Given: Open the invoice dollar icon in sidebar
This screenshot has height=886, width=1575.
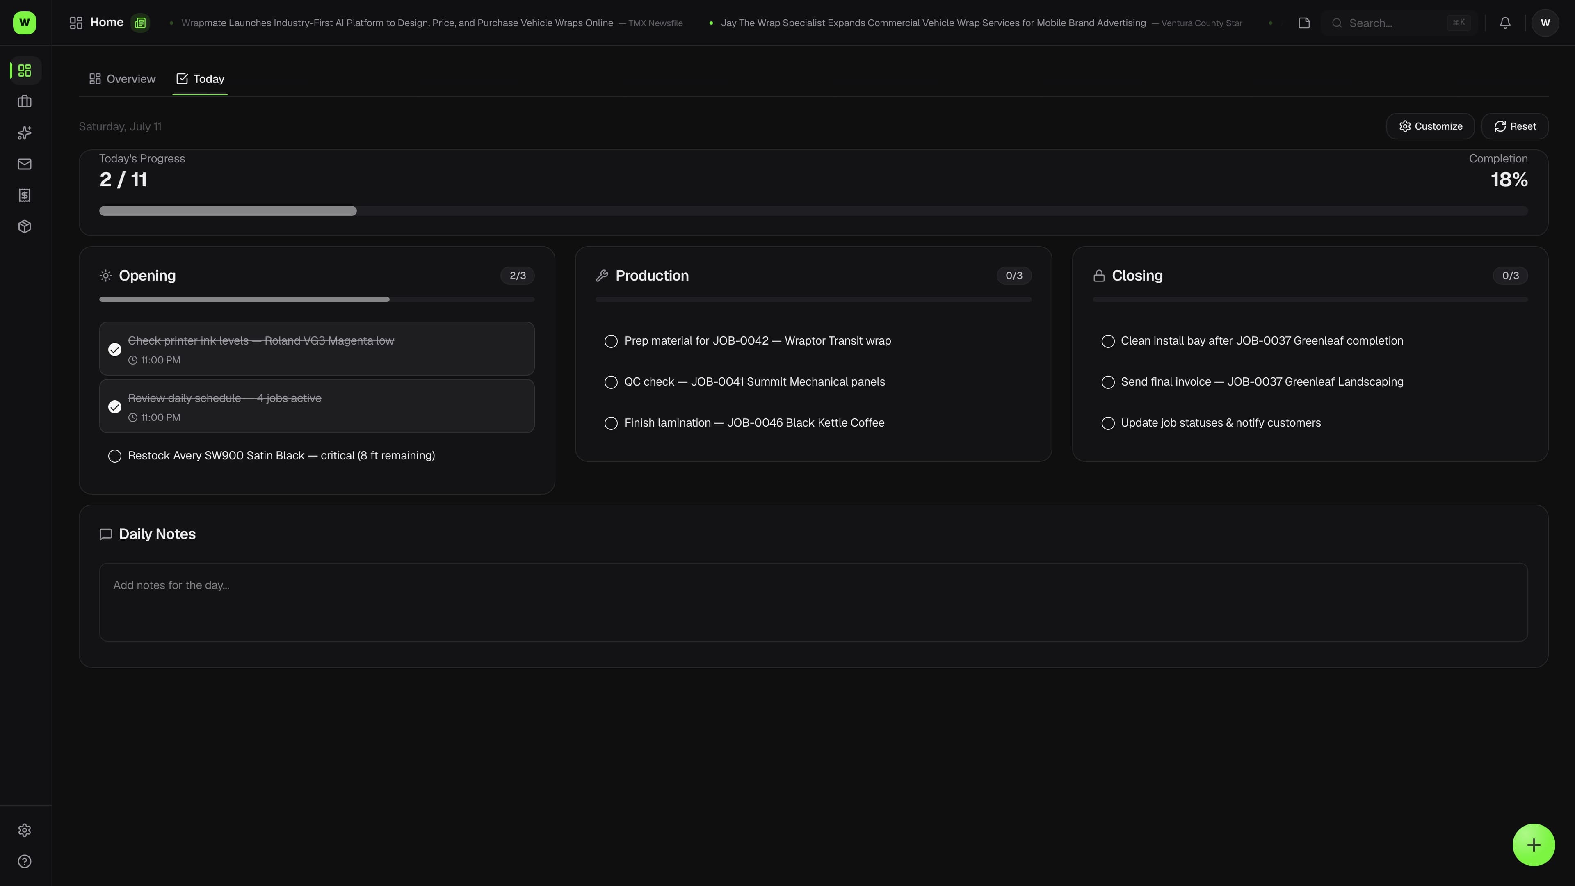Looking at the screenshot, I should coord(25,195).
